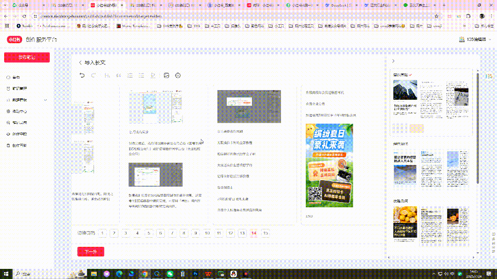
Task: Open 活动中心 in the left sidebar
Action: coord(18,111)
